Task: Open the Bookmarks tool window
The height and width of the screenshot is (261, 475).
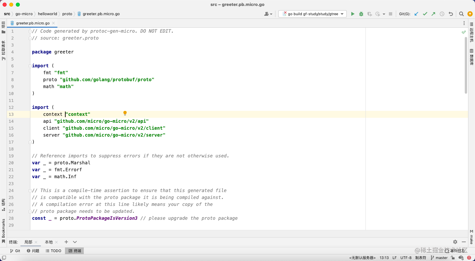Action: click(3, 231)
